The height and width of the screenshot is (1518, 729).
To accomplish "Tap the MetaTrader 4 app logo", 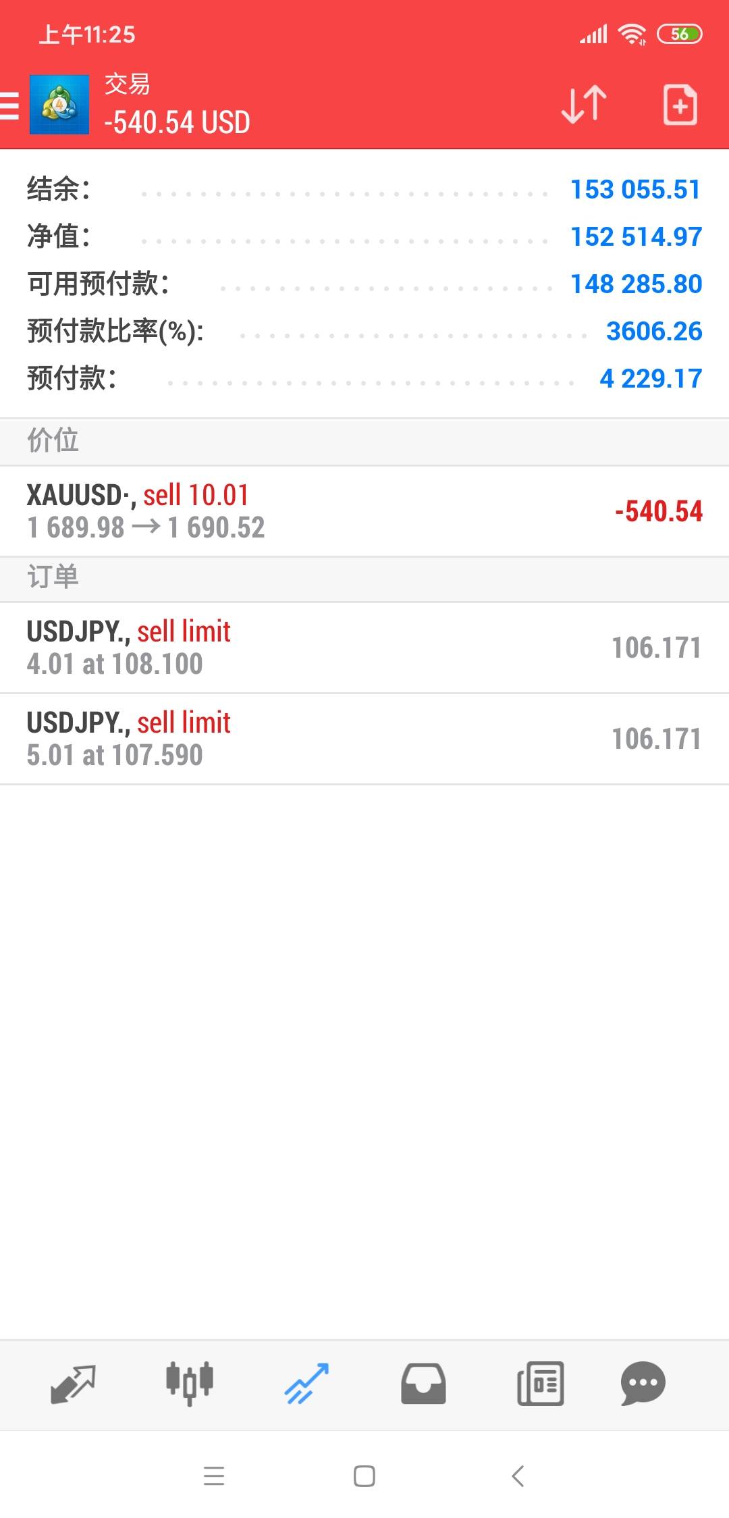I will (59, 105).
